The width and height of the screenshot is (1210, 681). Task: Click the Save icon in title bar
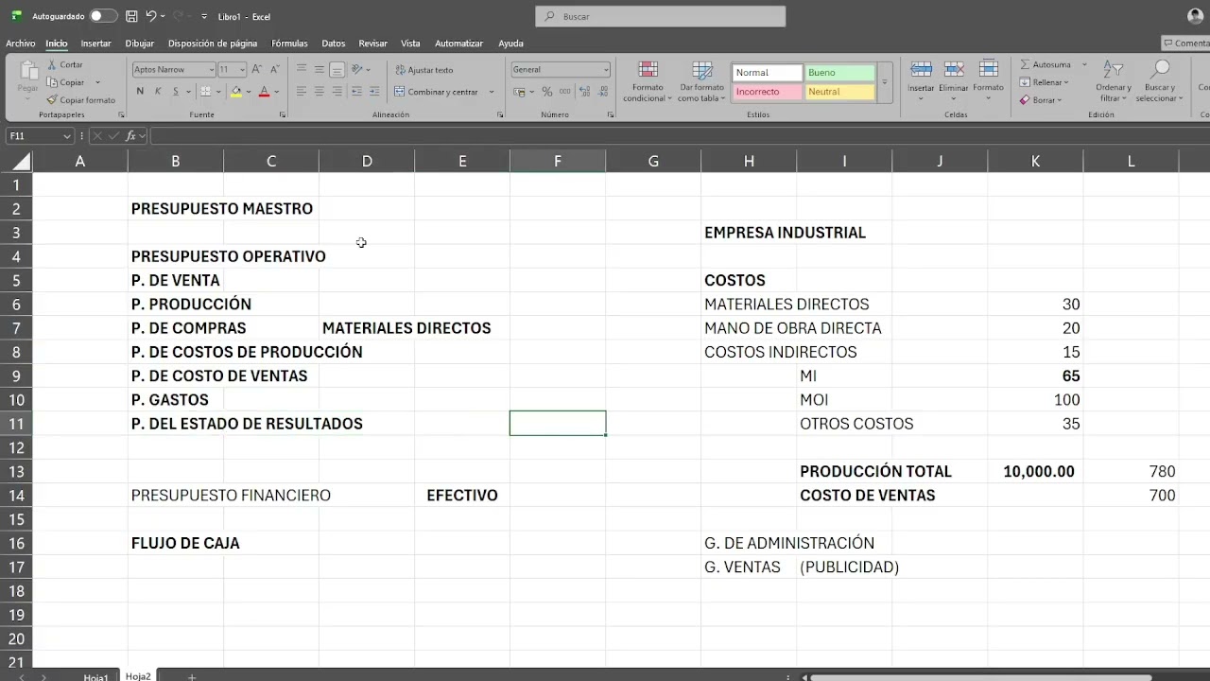(131, 16)
